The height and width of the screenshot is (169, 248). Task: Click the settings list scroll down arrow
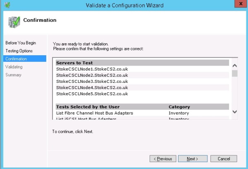point(235,112)
